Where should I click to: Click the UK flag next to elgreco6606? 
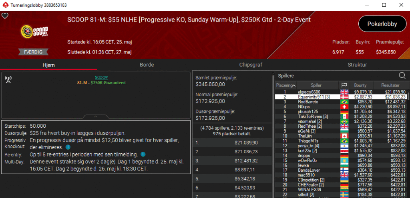344,92
